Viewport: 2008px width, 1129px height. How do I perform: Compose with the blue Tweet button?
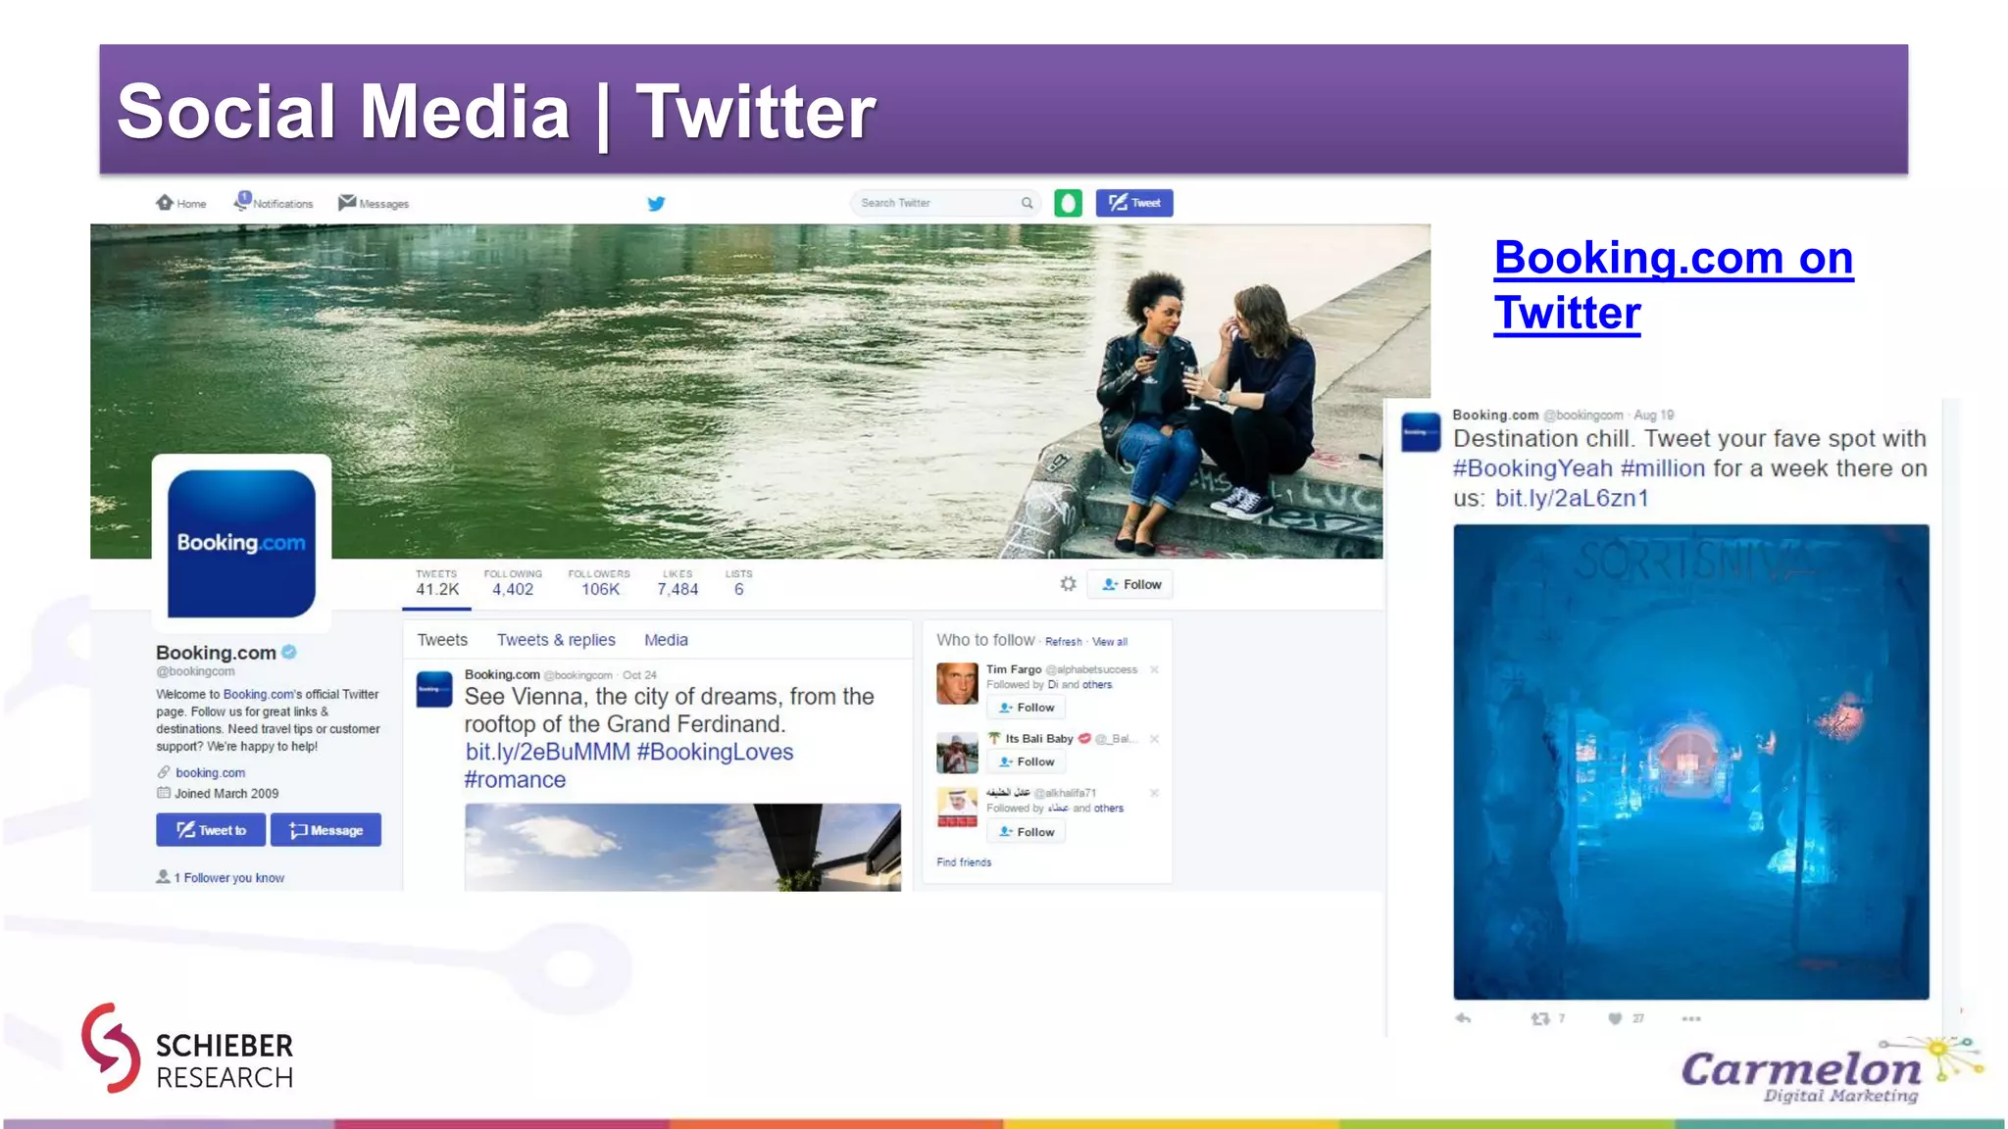tap(1134, 203)
